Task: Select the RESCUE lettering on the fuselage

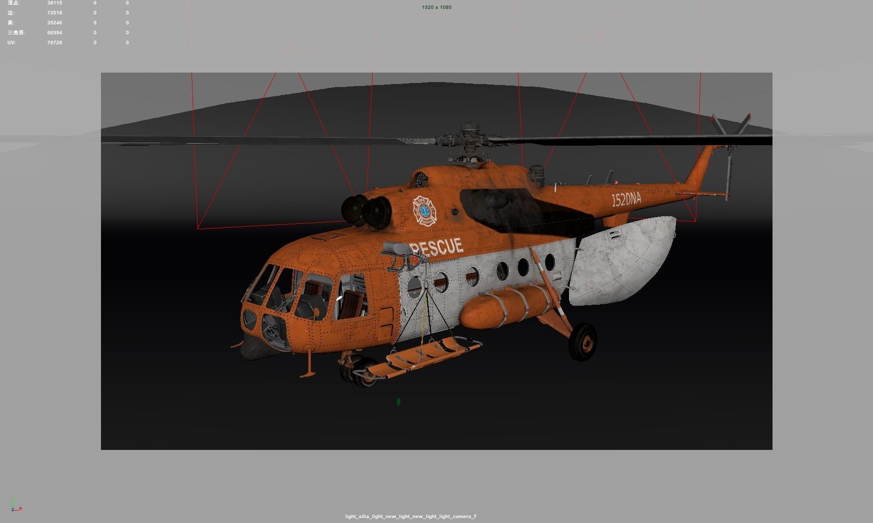Action: [x=436, y=247]
